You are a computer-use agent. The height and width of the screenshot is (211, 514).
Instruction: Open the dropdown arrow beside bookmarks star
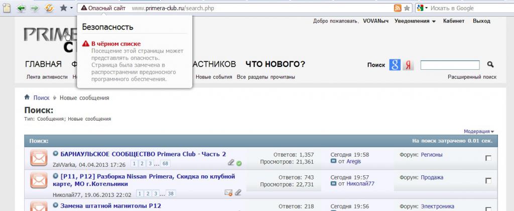click(x=71, y=9)
